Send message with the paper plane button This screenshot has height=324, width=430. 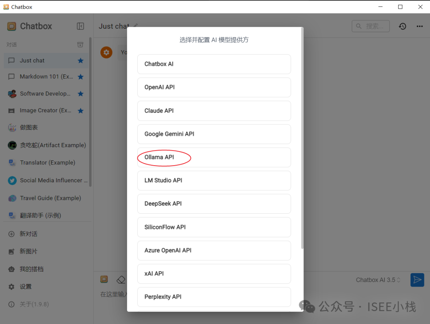[417, 280]
